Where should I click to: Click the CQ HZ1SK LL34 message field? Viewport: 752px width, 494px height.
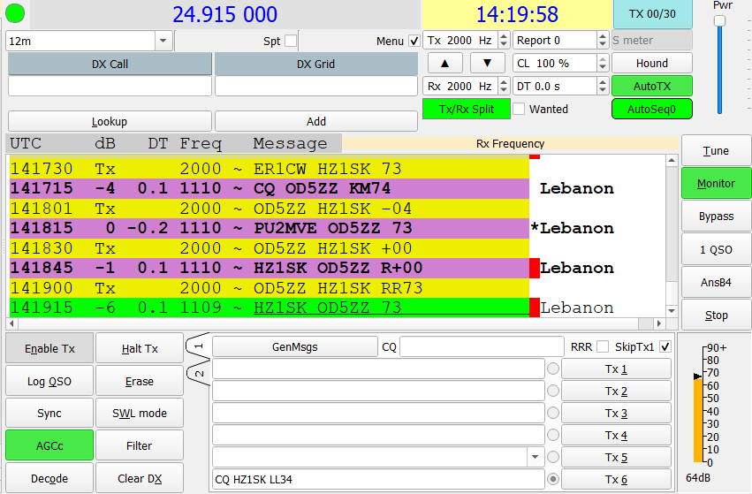click(x=378, y=479)
